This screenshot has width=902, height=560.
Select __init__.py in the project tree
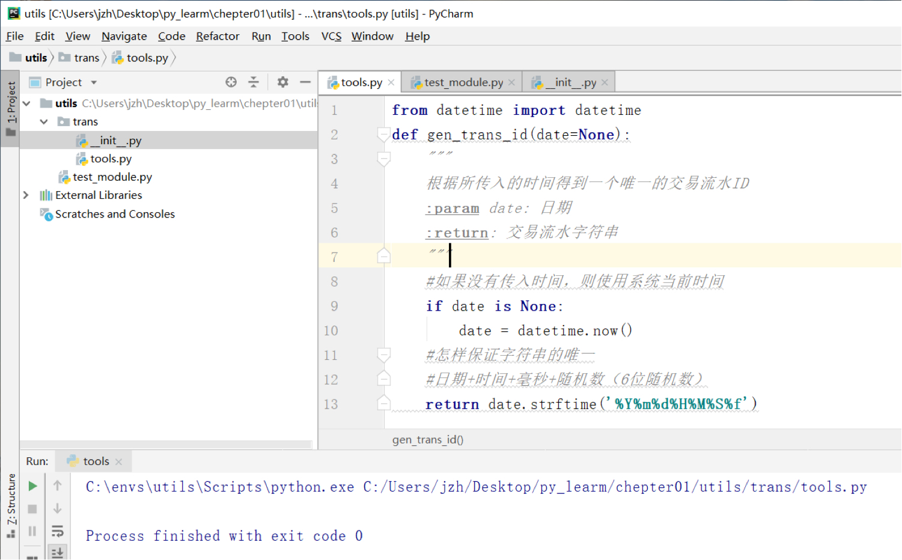click(x=168, y=141)
